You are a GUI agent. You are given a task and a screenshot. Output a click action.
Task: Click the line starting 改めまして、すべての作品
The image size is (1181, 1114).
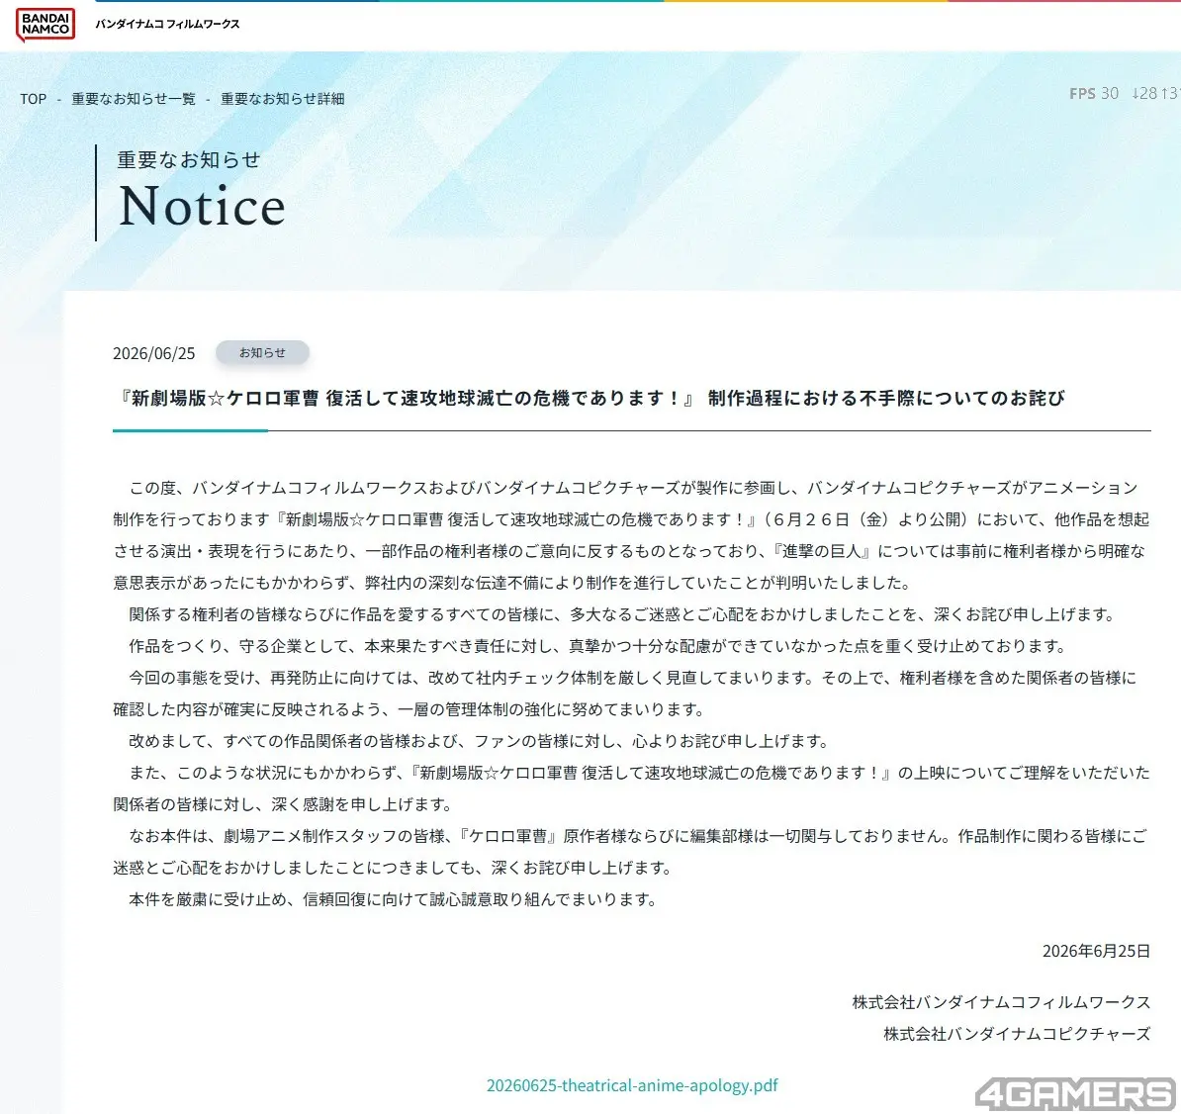tap(479, 741)
